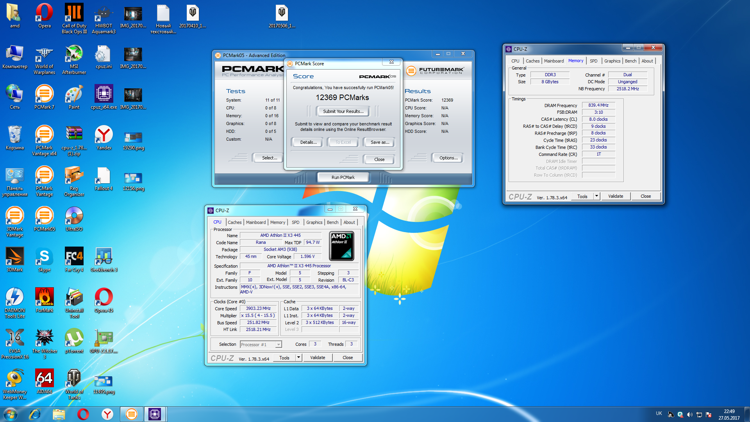750x422 pixels.
Task: Launch The Witcher 3 shortcut
Action: pyautogui.click(x=44, y=344)
